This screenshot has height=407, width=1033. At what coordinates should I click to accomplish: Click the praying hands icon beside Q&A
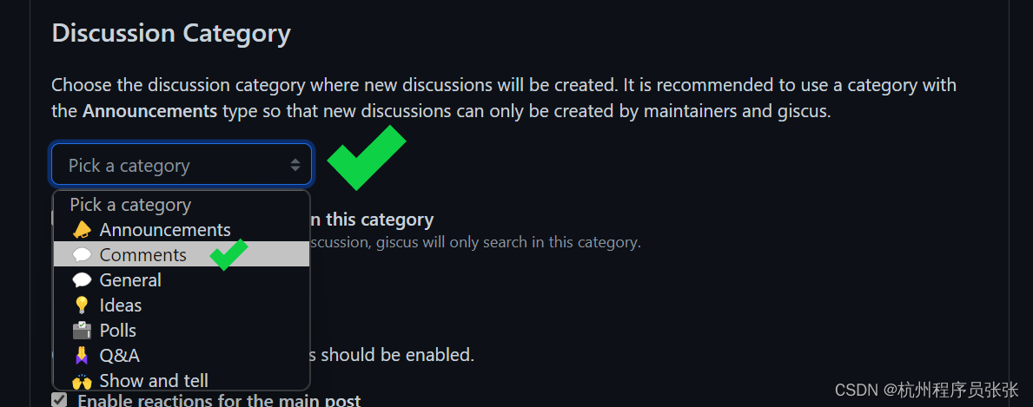[82, 356]
